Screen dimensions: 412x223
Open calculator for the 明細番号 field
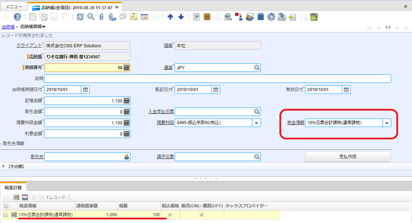click(x=127, y=68)
